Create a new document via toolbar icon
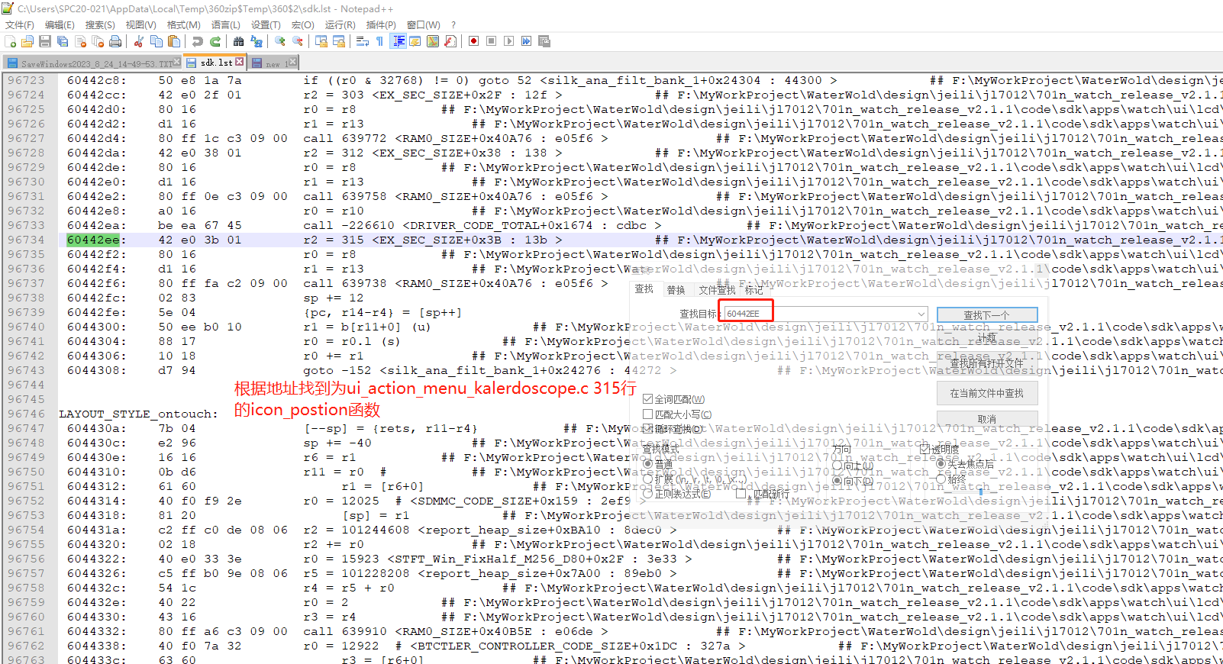This screenshot has height=664, width=1223. click(x=11, y=41)
